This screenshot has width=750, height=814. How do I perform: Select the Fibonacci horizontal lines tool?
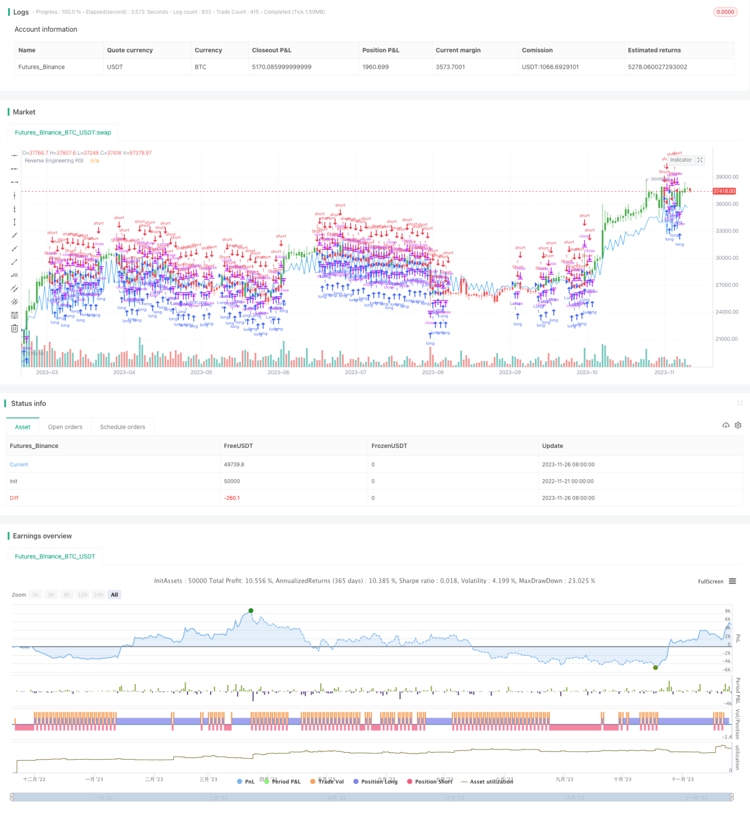[x=14, y=315]
